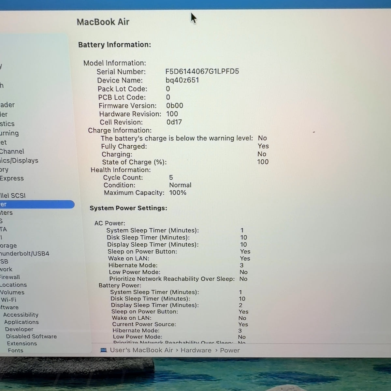
Task: Select the highlighted Power sidebar row
Action: click(37, 204)
